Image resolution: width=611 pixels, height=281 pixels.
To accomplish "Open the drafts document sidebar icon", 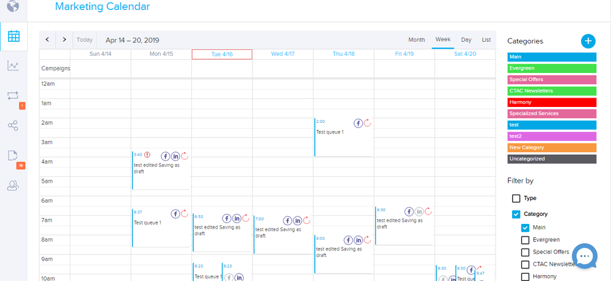I will [13, 155].
